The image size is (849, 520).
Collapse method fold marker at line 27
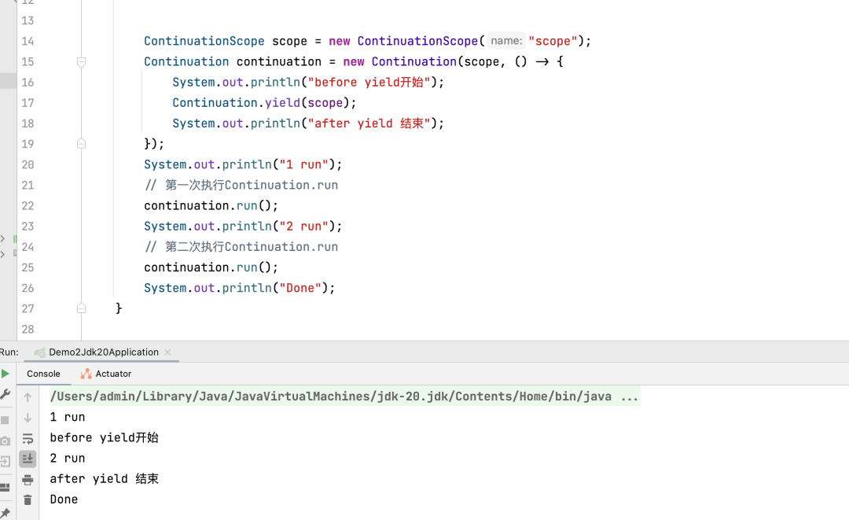tap(81, 308)
